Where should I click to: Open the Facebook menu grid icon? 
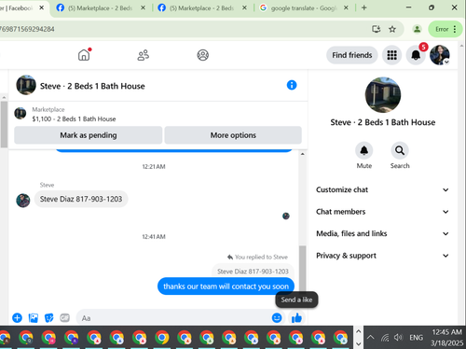coord(391,55)
